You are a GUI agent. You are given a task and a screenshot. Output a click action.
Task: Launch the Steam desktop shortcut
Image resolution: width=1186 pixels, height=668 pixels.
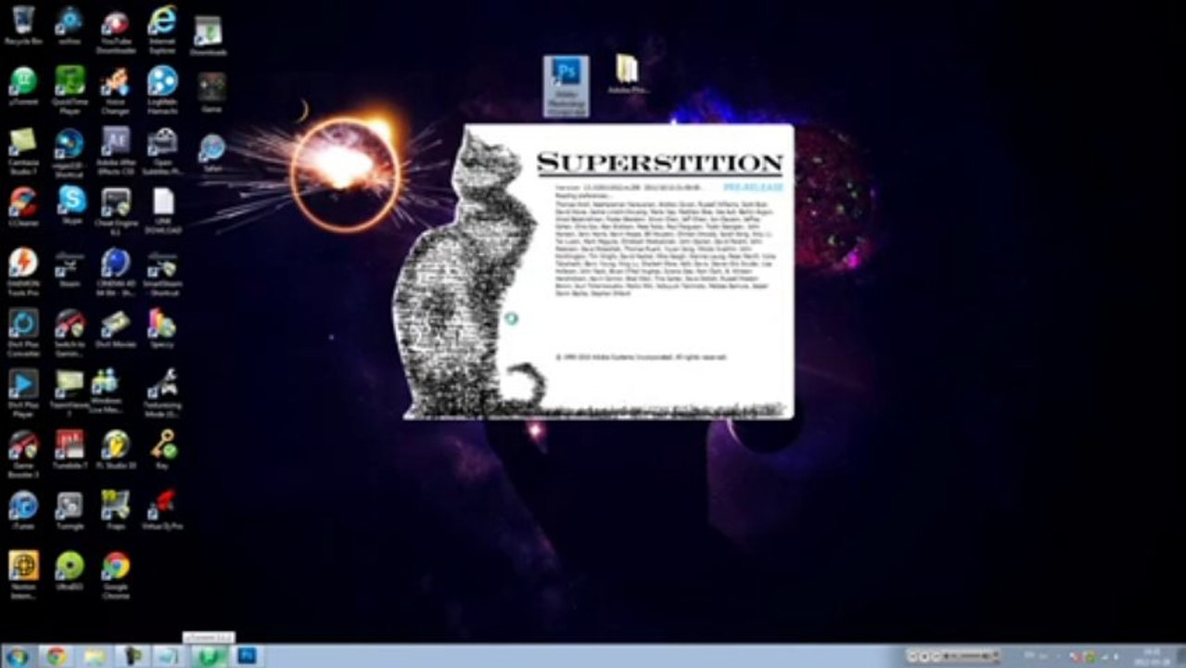click(70, 267)
